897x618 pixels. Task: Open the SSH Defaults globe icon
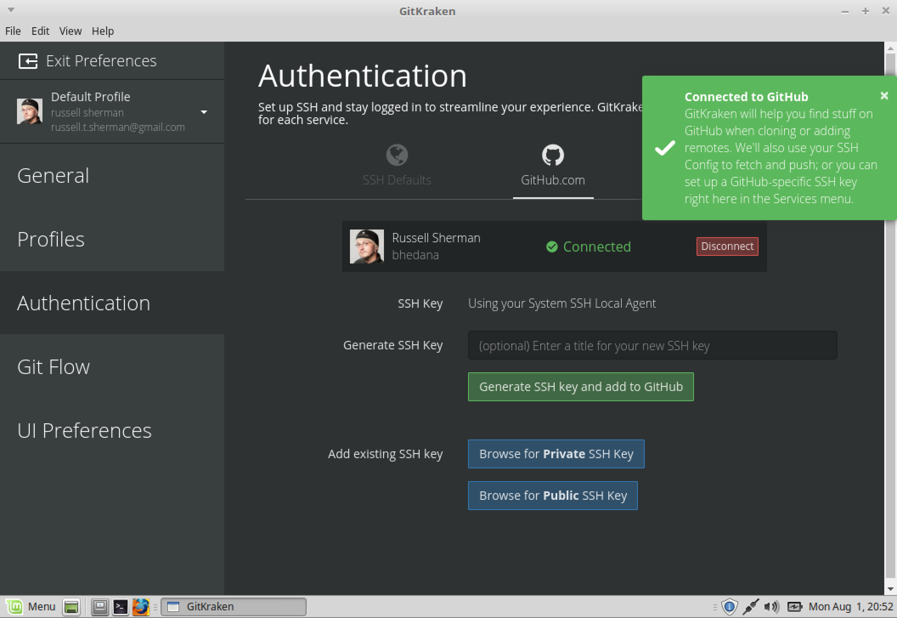click(x=397, y=155)
